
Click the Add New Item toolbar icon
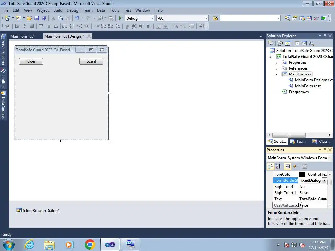(x=18, y=18)
